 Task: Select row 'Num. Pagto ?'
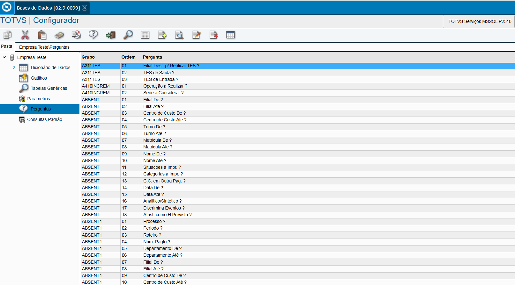297,242
